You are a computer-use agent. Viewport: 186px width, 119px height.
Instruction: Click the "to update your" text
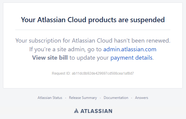89,58
